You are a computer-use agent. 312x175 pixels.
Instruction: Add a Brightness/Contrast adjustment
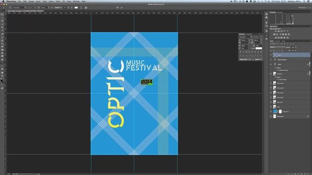click(275, 31)
